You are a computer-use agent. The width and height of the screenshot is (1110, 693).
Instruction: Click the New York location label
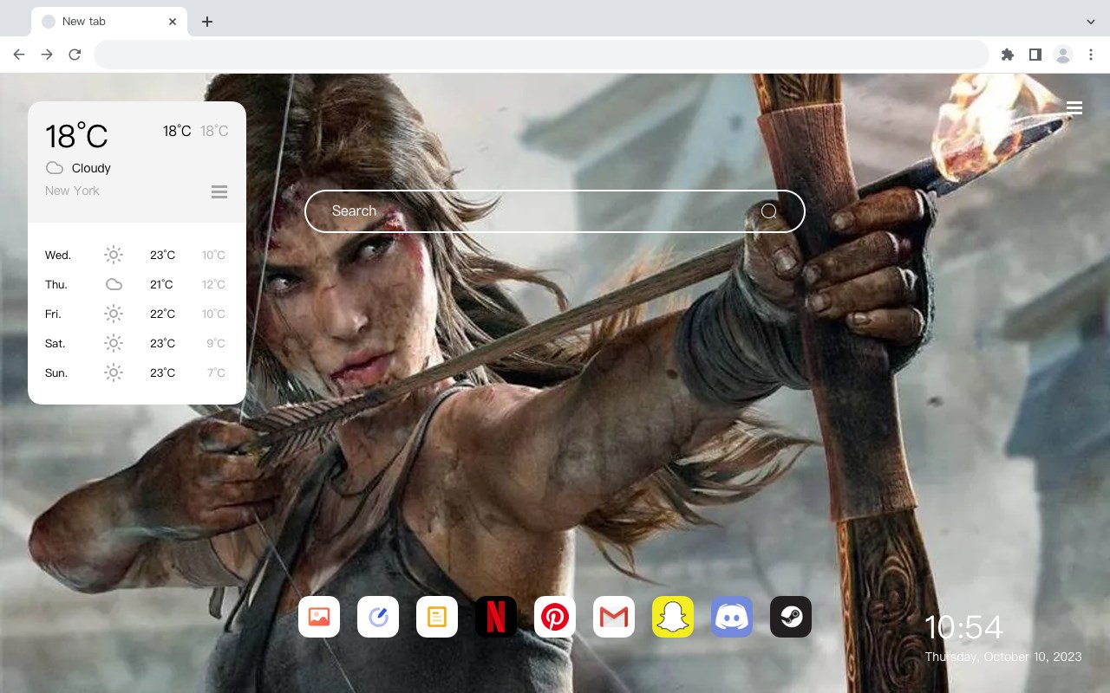click(72, 191)
